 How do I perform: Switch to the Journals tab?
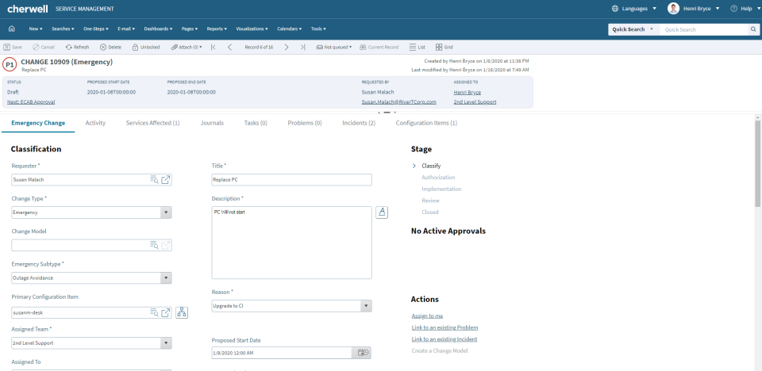[212, 124]
